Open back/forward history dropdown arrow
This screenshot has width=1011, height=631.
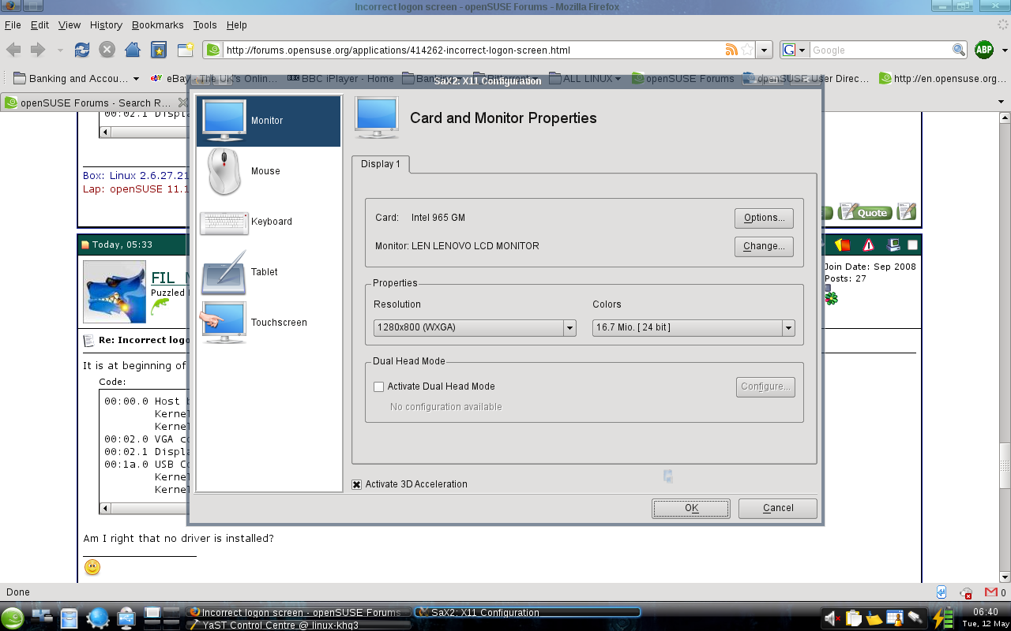point(60,50)
